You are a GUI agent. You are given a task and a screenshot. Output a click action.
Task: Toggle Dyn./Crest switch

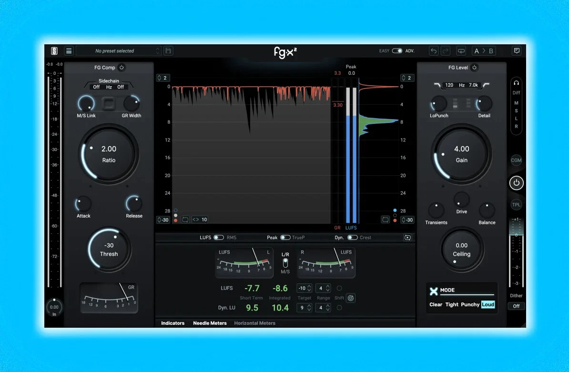pyautogui.click(x=352, y=238)
